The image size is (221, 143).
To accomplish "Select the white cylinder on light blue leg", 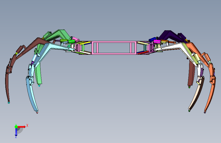I will coord(34,58).
